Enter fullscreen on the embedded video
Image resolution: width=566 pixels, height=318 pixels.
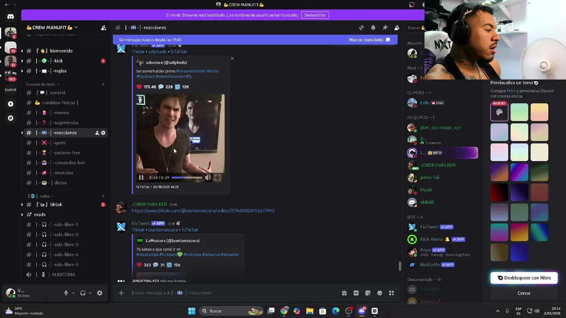218,178
